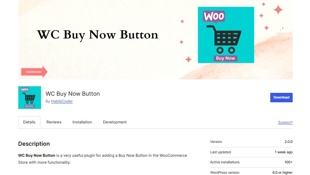Click the Last updated 1 week ago row

click(251, 152)
